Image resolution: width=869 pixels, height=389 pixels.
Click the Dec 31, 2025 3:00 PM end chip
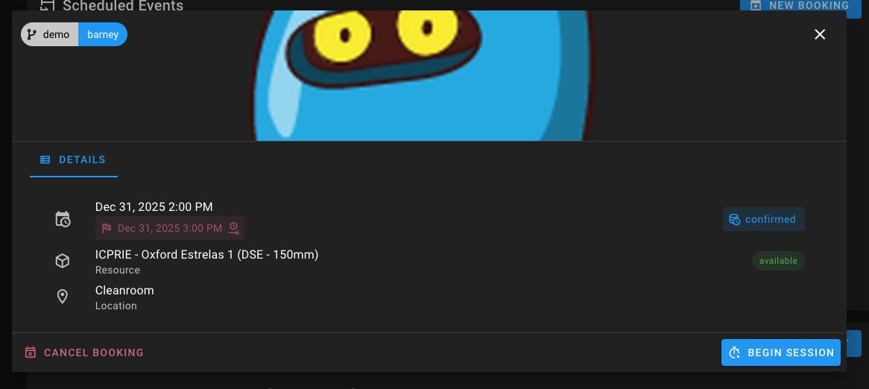170,228
